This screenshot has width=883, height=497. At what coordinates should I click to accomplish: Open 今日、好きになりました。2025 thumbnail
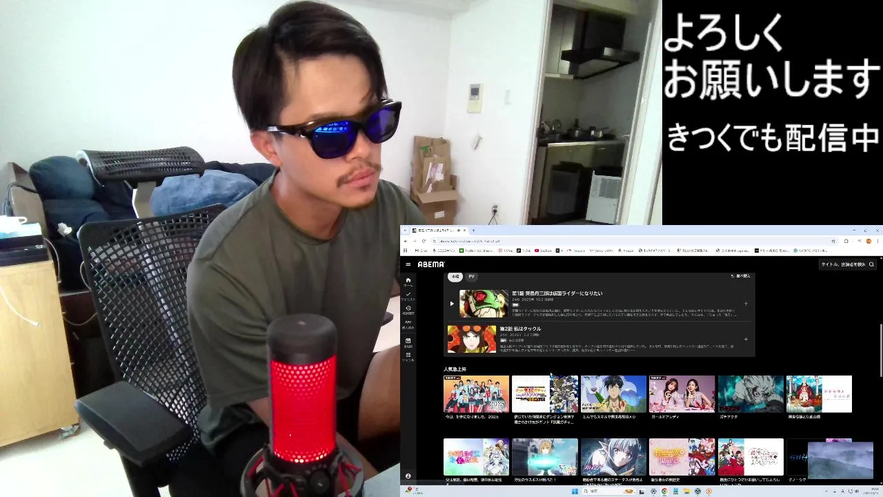[476, 394]
